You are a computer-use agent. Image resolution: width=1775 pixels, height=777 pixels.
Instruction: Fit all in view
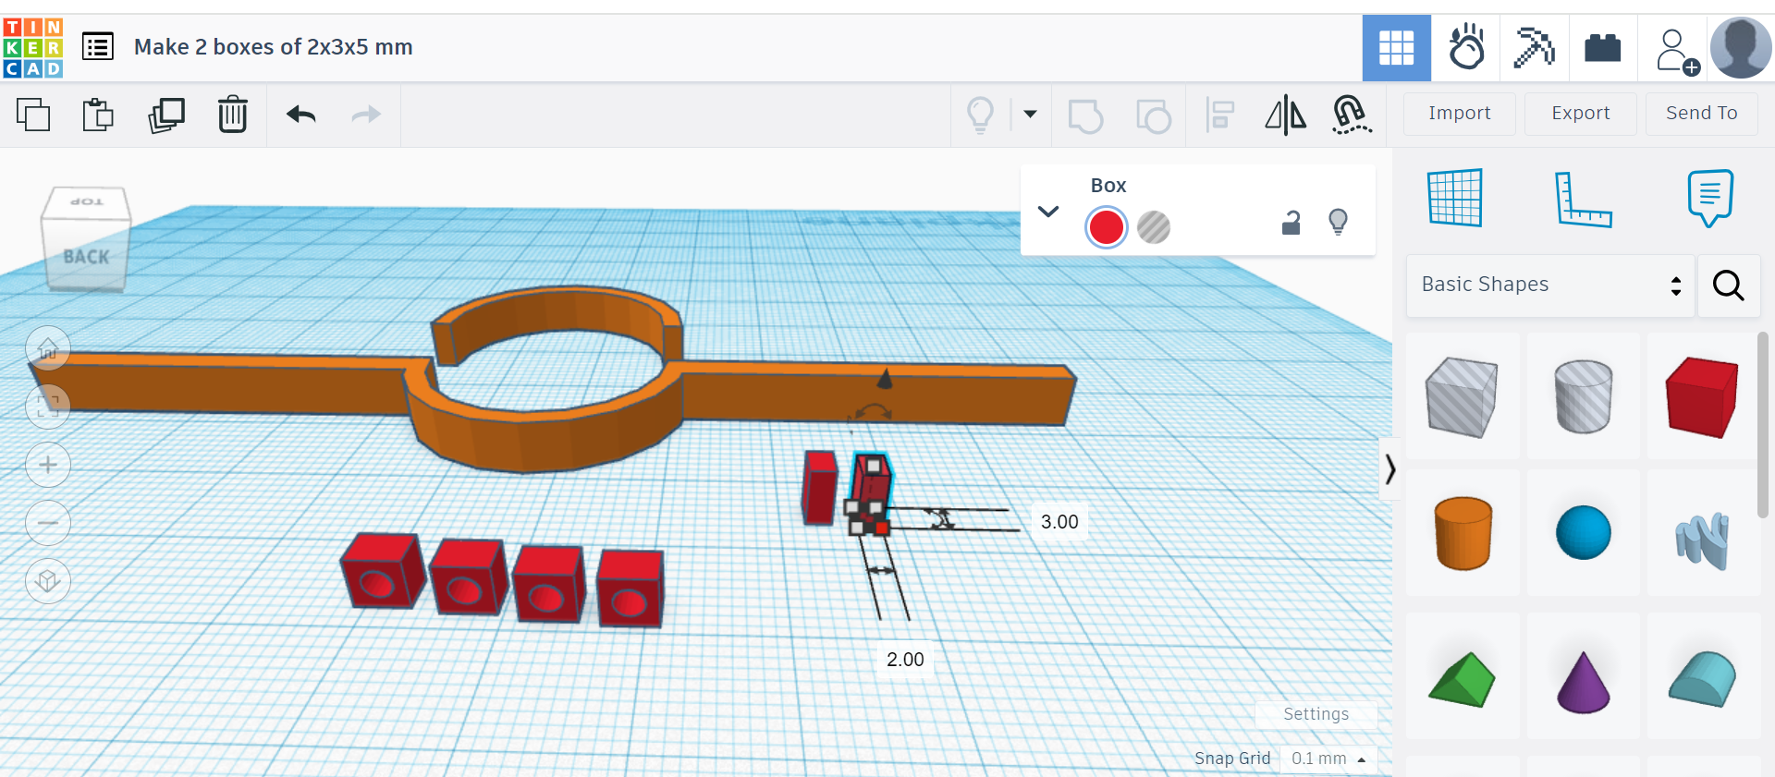[x=48, y=407]
